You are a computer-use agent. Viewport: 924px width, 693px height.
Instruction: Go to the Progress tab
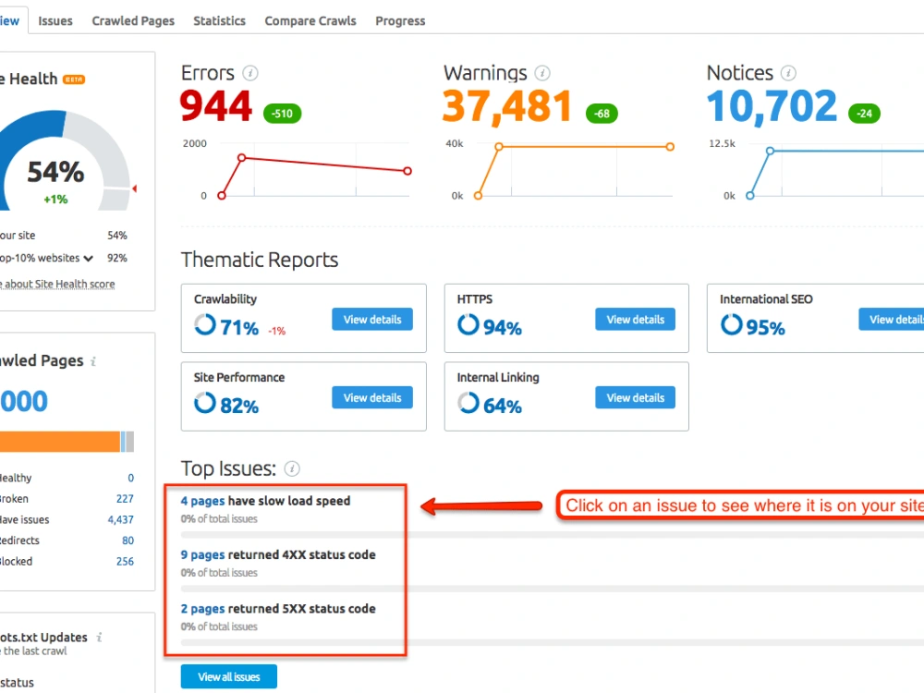400,21
